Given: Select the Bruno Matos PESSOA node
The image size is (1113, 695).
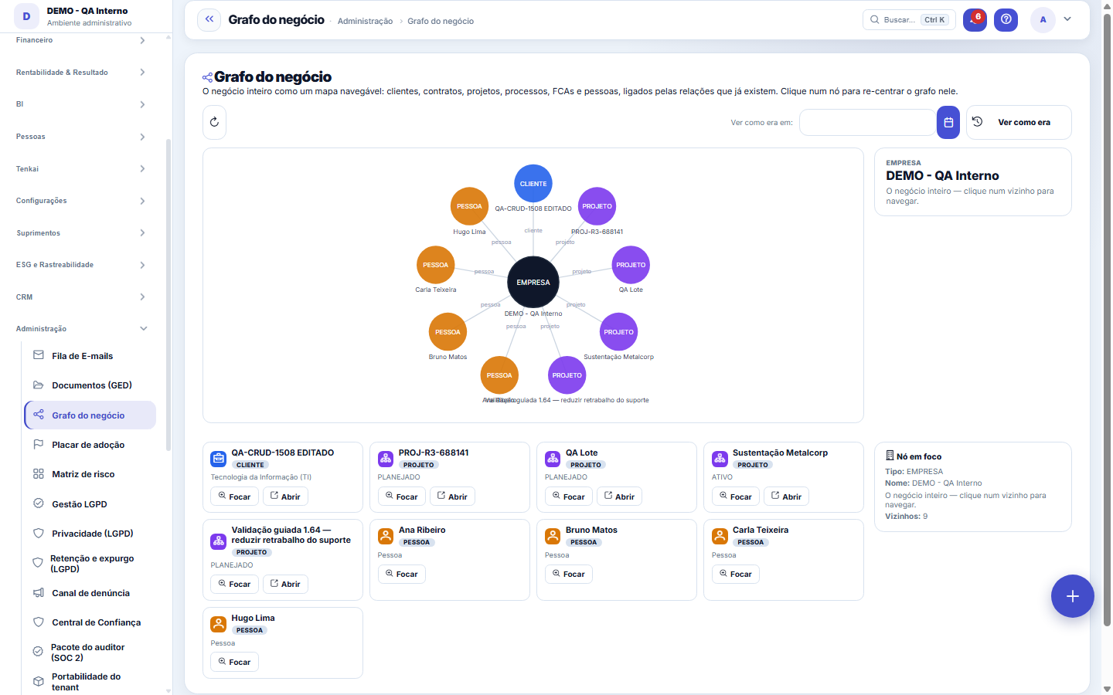Looking at the screenshot, I should coord(448,332).
